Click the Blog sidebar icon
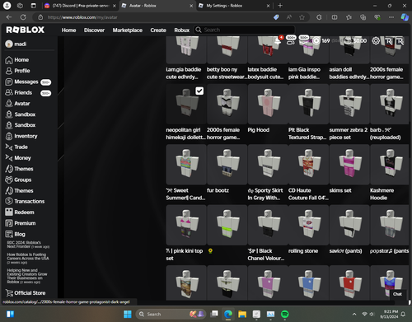 [x=9, y=234]
